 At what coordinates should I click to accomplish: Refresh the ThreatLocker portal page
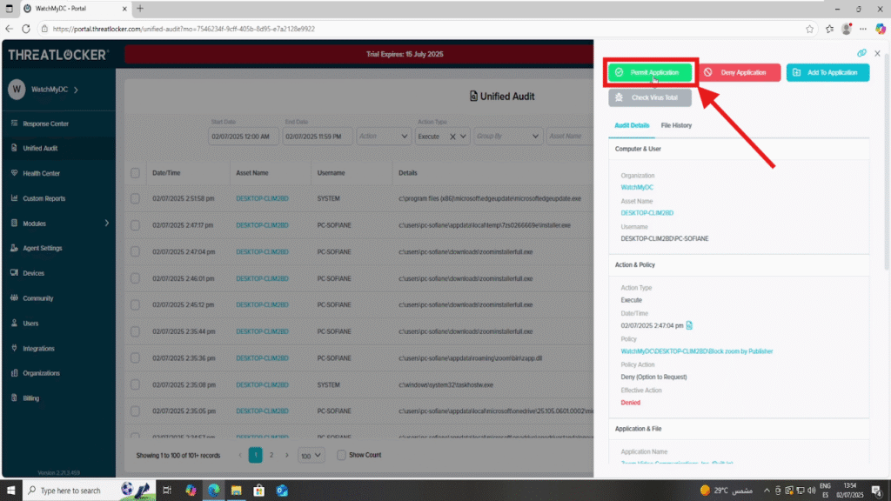[26, 29]
